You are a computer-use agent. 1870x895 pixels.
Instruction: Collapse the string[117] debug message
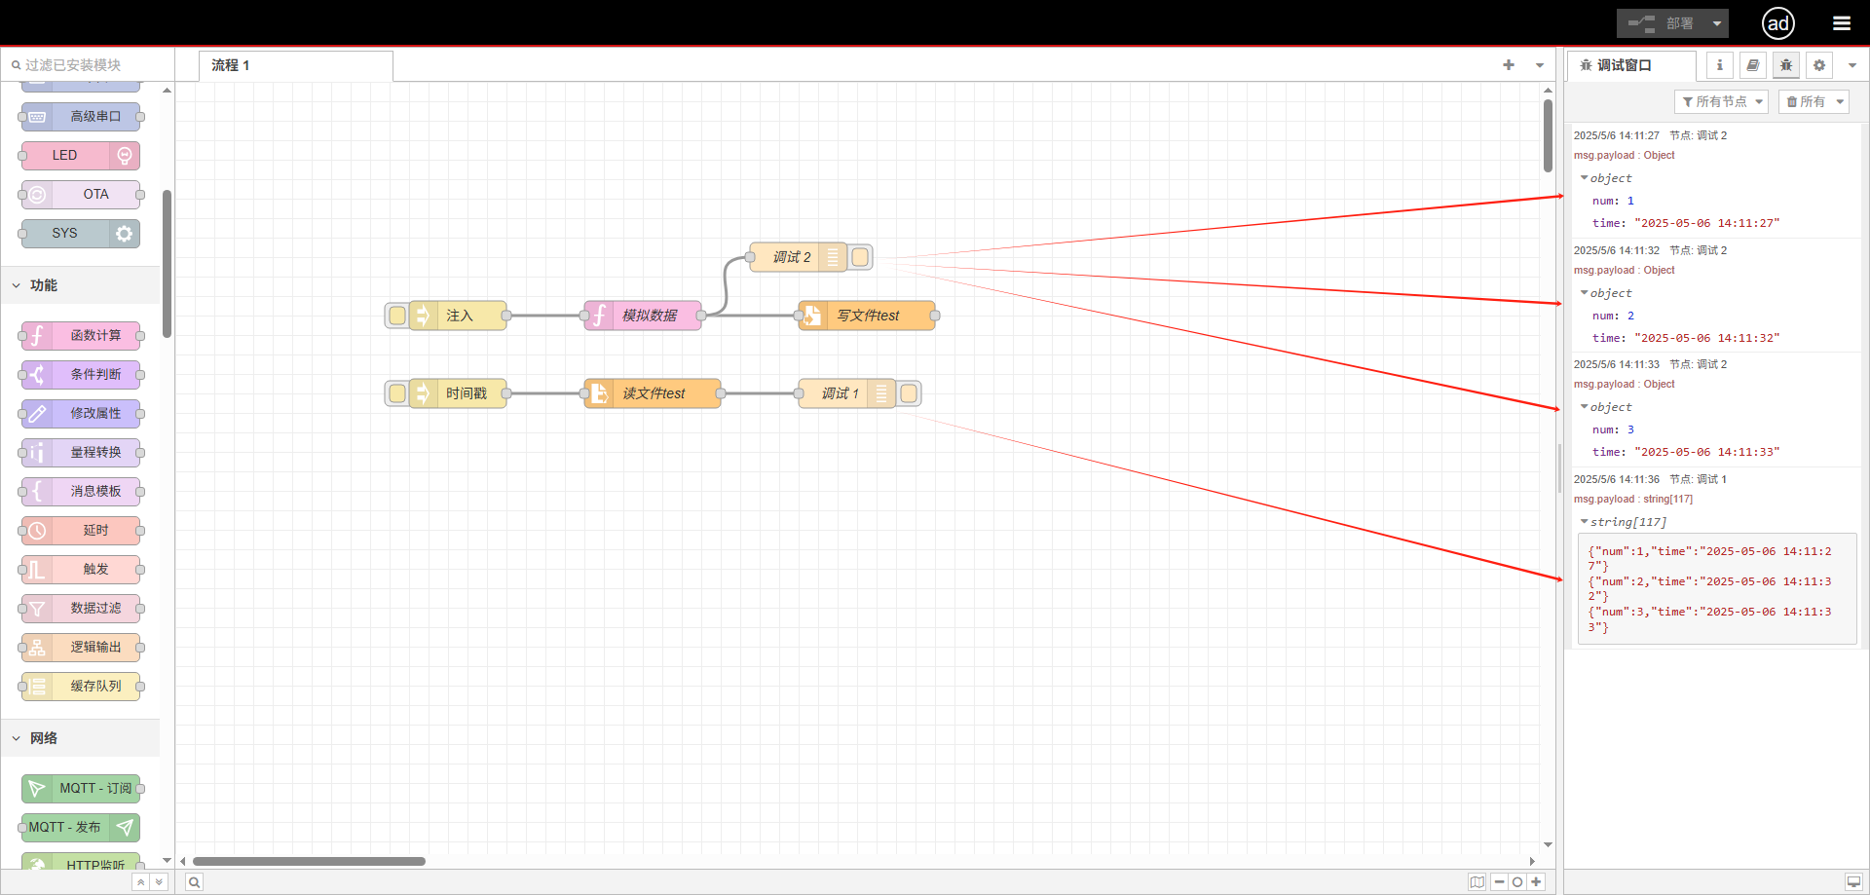point(1585,522)
